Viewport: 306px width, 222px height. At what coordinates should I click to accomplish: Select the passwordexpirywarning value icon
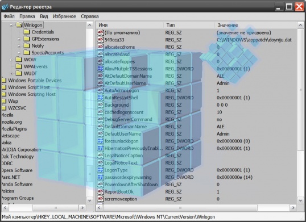tap(100, 177)
